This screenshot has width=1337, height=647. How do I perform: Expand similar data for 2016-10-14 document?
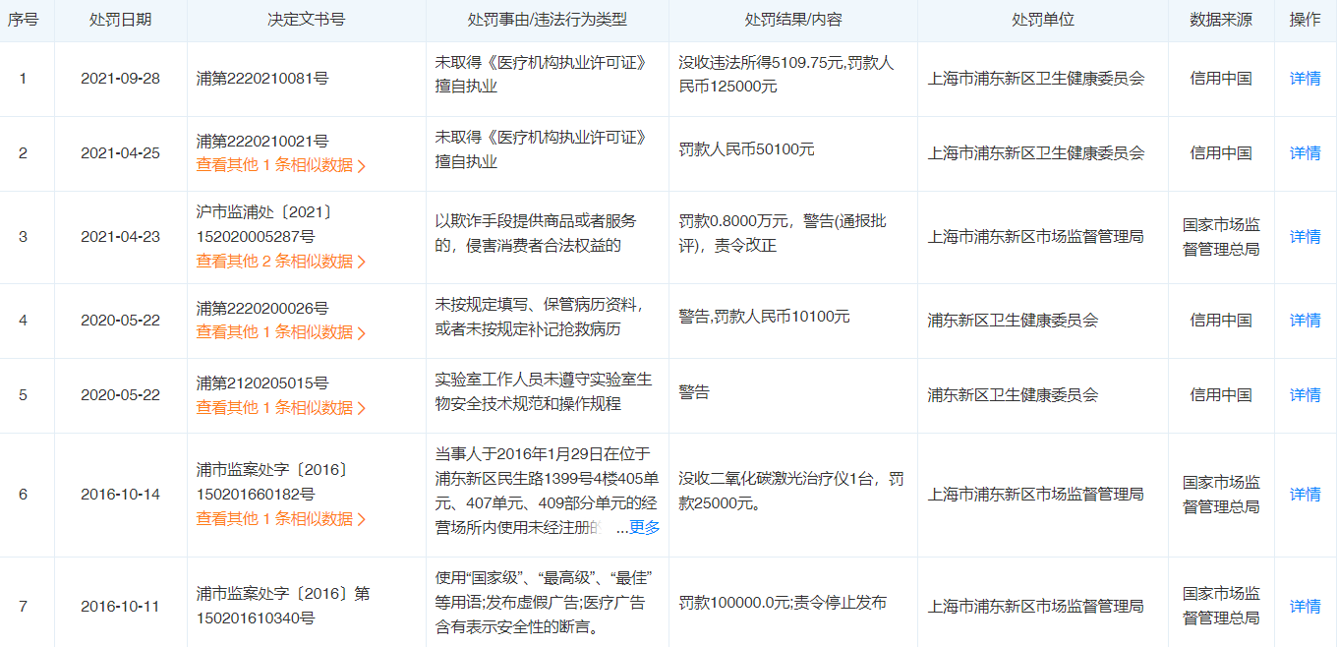click(x=280, y=519)
